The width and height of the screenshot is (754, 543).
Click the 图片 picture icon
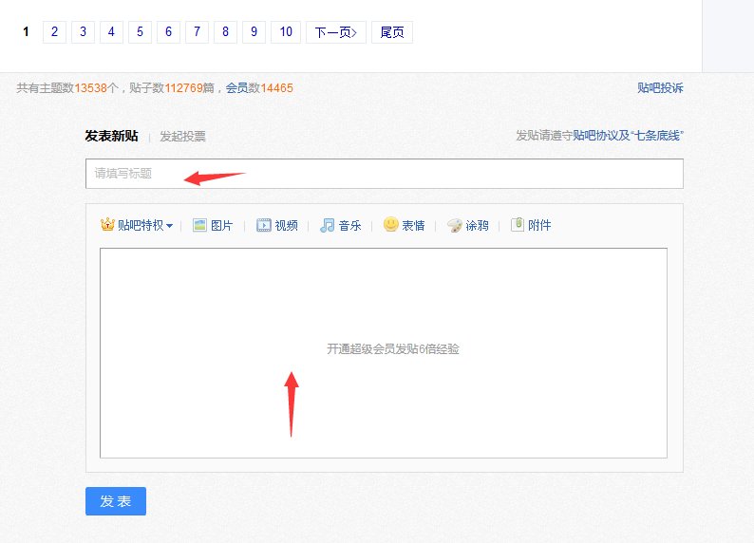tap(199, 225)
